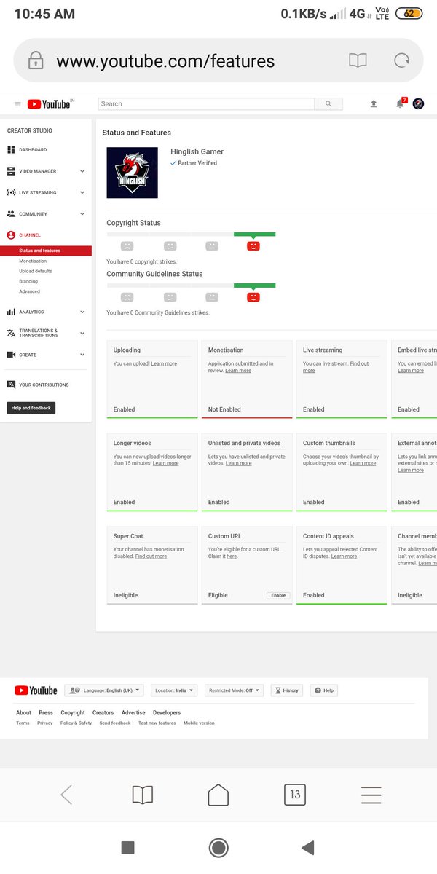Click the Dashboard grid icon
Viewport: 437px width, 874px height.
point(11,149)
